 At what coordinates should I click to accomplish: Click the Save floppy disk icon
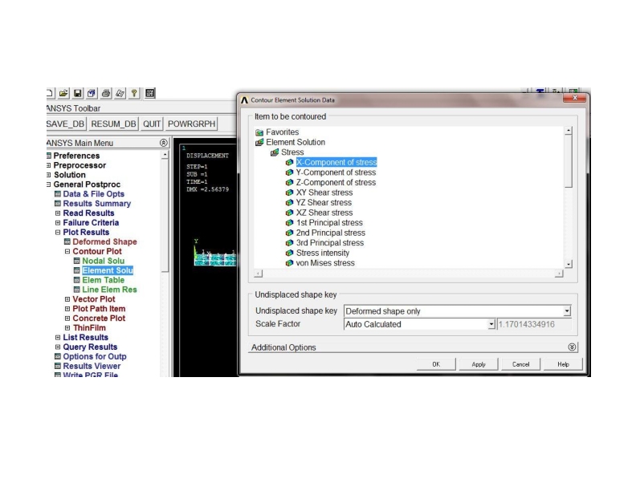click(79, 93)
